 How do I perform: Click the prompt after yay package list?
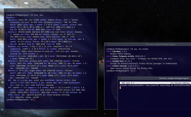[135, 71]
